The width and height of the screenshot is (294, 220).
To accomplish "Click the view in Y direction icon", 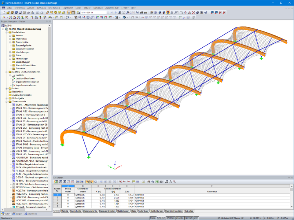I will click(x=102, y=17).
